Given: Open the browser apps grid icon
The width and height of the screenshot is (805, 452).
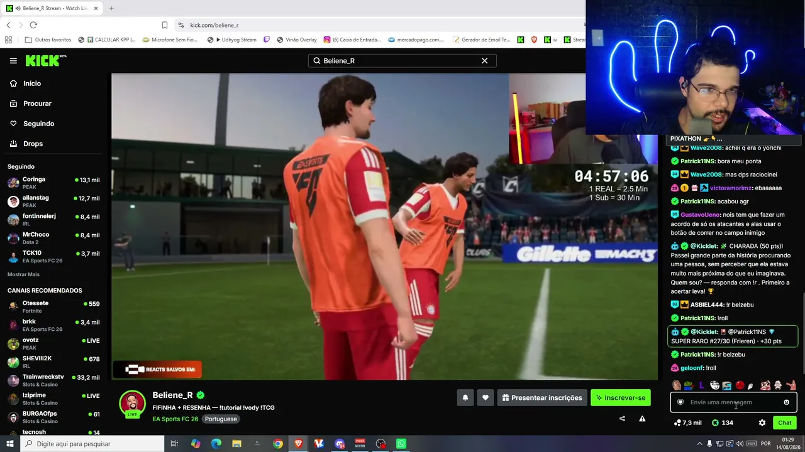Looking at the screenshot, I should point(8,40).
